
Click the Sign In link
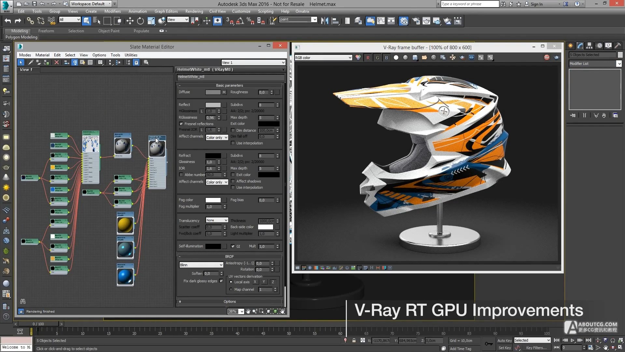(x=536, y=4)
